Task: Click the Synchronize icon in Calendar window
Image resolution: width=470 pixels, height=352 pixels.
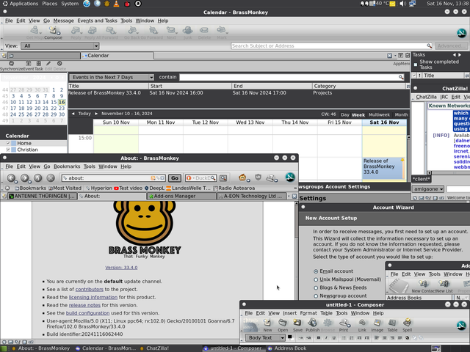Action: 12,64
